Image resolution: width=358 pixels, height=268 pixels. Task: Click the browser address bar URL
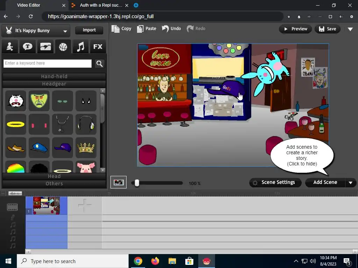[x=101, y=16]
